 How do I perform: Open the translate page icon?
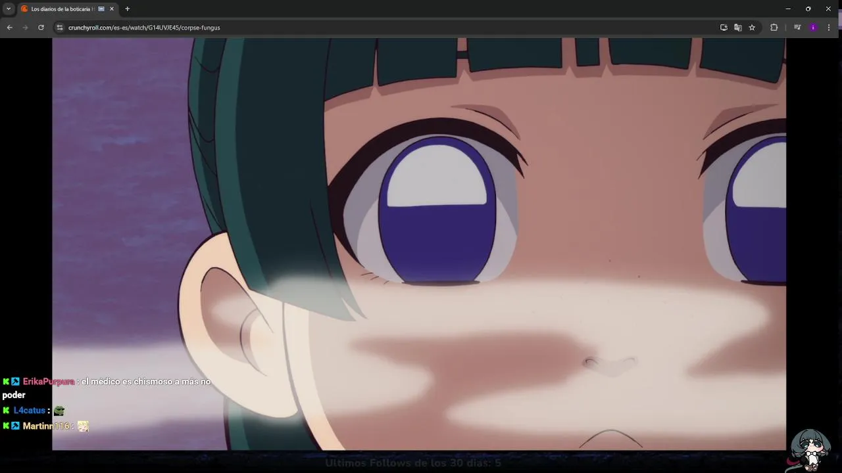[738, 28]
